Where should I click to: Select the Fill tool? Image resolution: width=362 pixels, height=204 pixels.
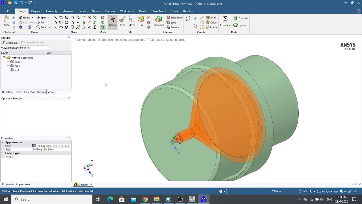coord(141,21)
